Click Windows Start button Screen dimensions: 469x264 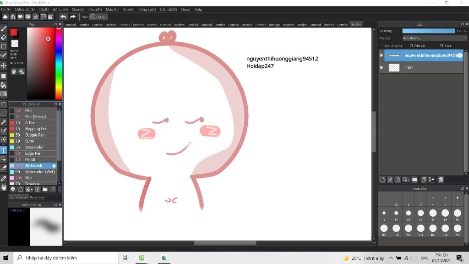[x=5, y=258]
